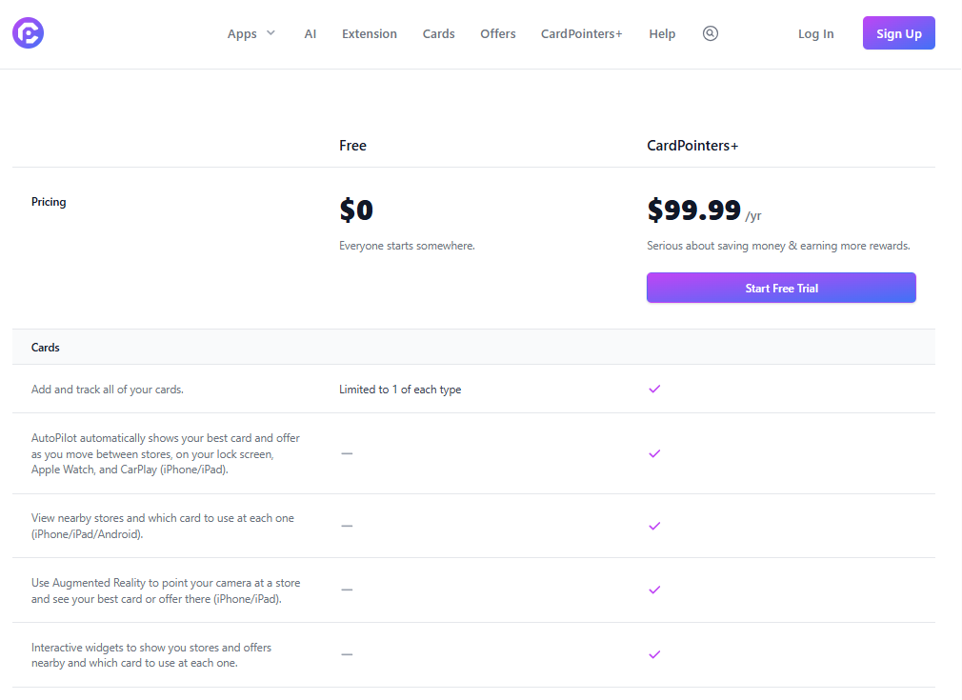Click checkmark for Interactive widgets row
This screenshot has height=700, width=962.
coord(654,654)
